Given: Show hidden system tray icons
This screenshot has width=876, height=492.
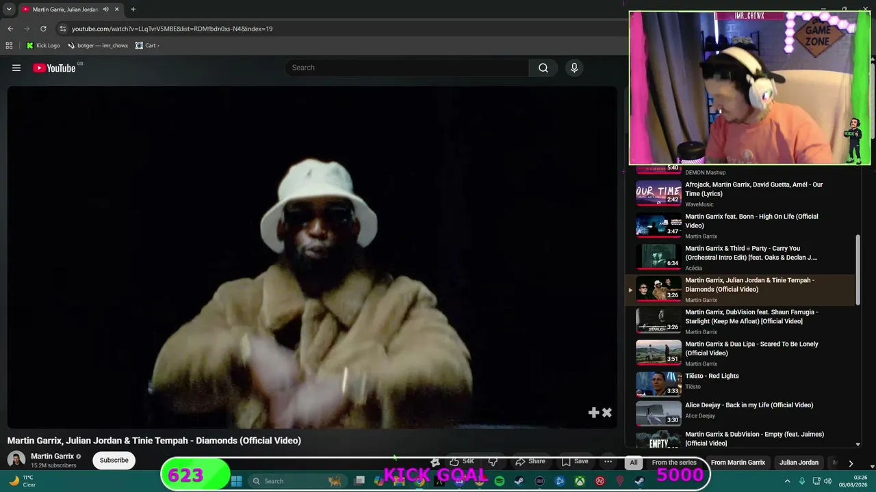Looking at the screenshot, I should (787, 481).
